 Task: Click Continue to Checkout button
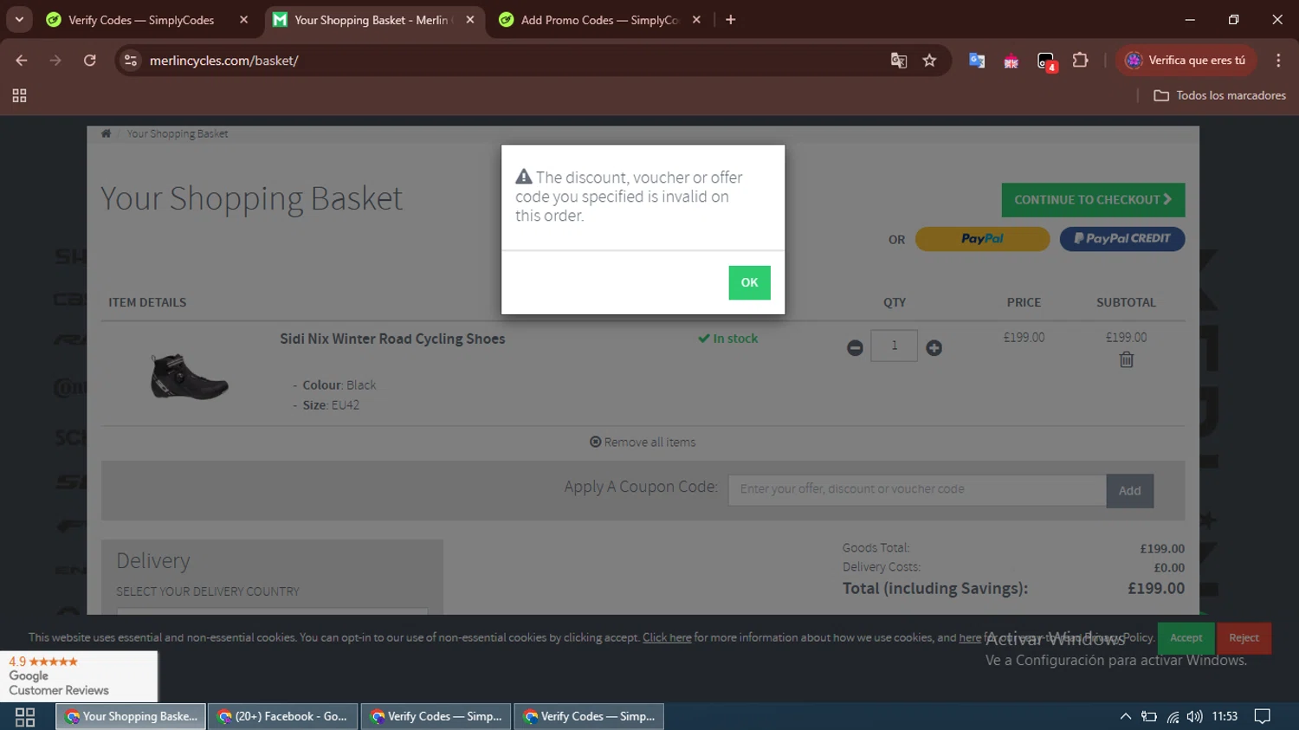point(1093,200)
